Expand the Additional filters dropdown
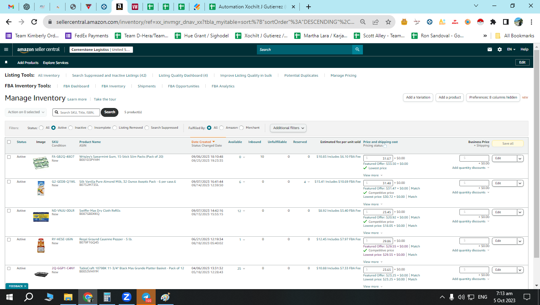 (288, 128)
